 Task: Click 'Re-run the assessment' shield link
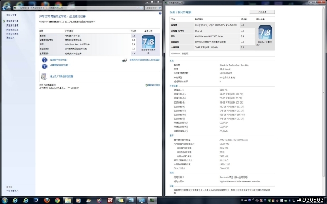pyautogui.click(x=153, y=85)
